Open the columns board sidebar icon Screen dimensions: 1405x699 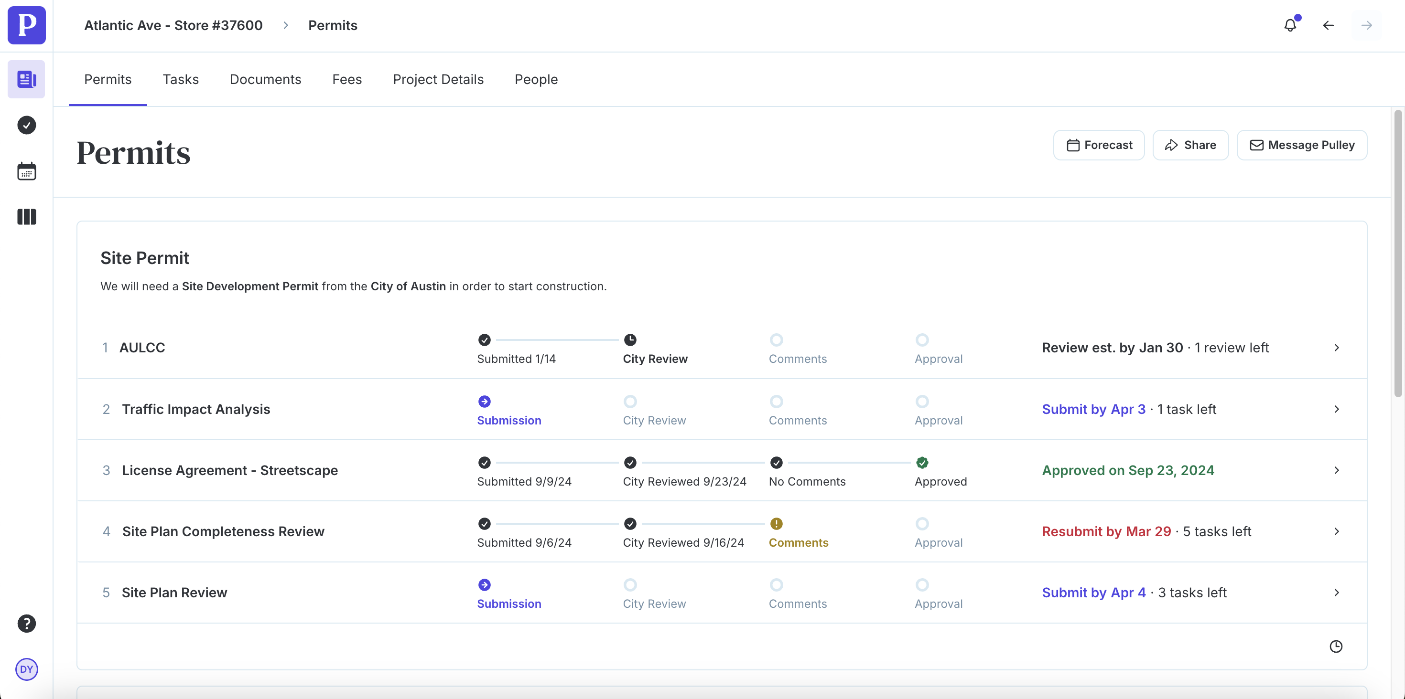coord(26,217)
